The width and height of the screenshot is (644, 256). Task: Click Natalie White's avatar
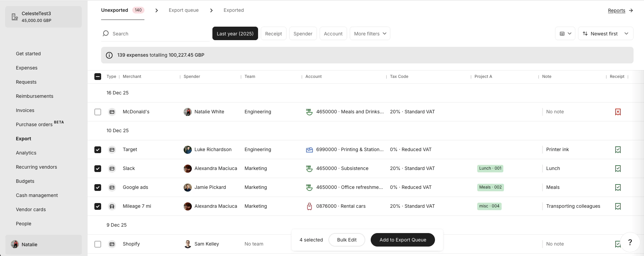pyautogui.click(x=188, y=112)
